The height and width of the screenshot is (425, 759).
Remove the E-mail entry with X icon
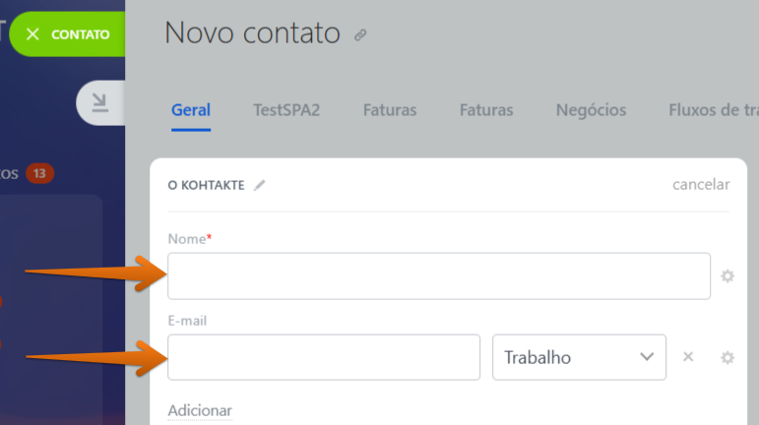(x=688, y=357)
